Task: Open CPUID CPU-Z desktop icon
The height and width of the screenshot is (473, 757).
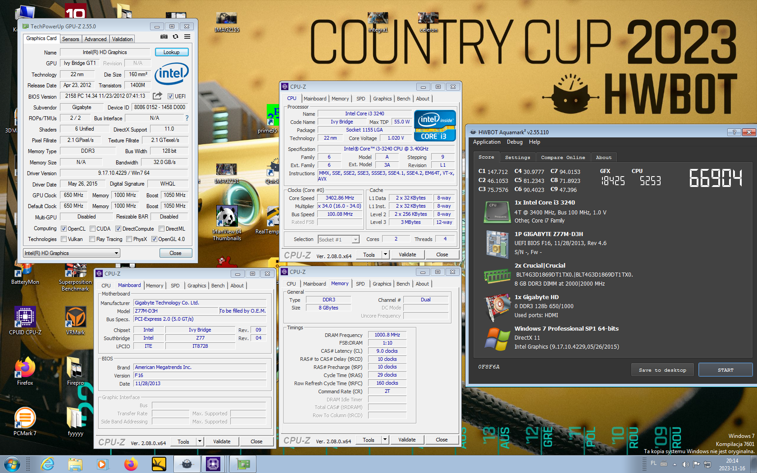Action: point(25,321)
